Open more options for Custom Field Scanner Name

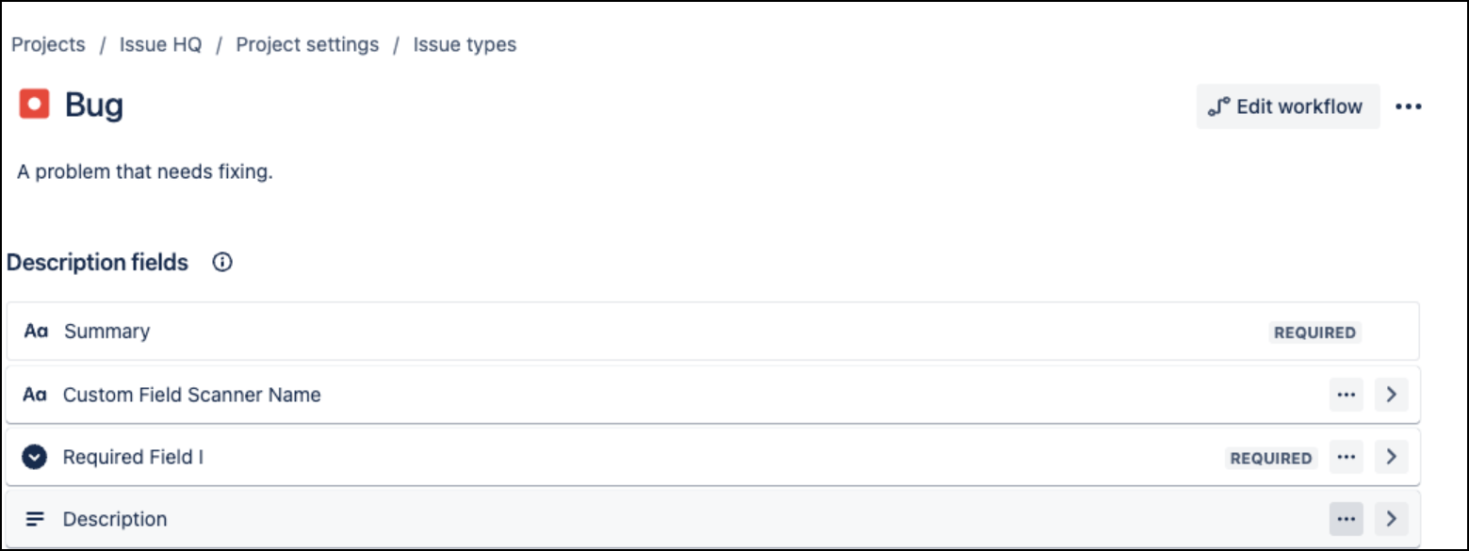[x=1346, y=396]
